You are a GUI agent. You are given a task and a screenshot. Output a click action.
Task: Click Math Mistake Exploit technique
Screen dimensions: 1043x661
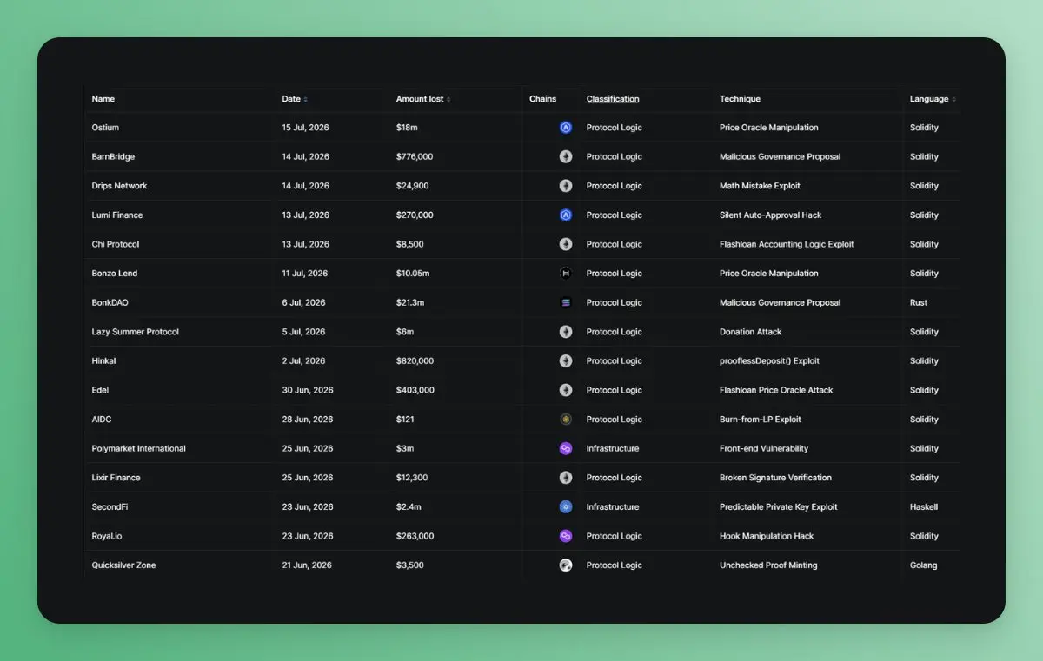click(x=760, y=186)
